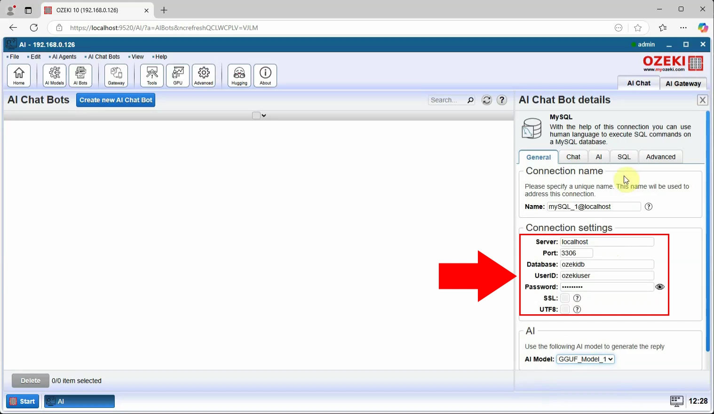Viewport: 714px width, 414px height.
Task: Click the keyboard icon beside the clock
Action: coord(676,401)
